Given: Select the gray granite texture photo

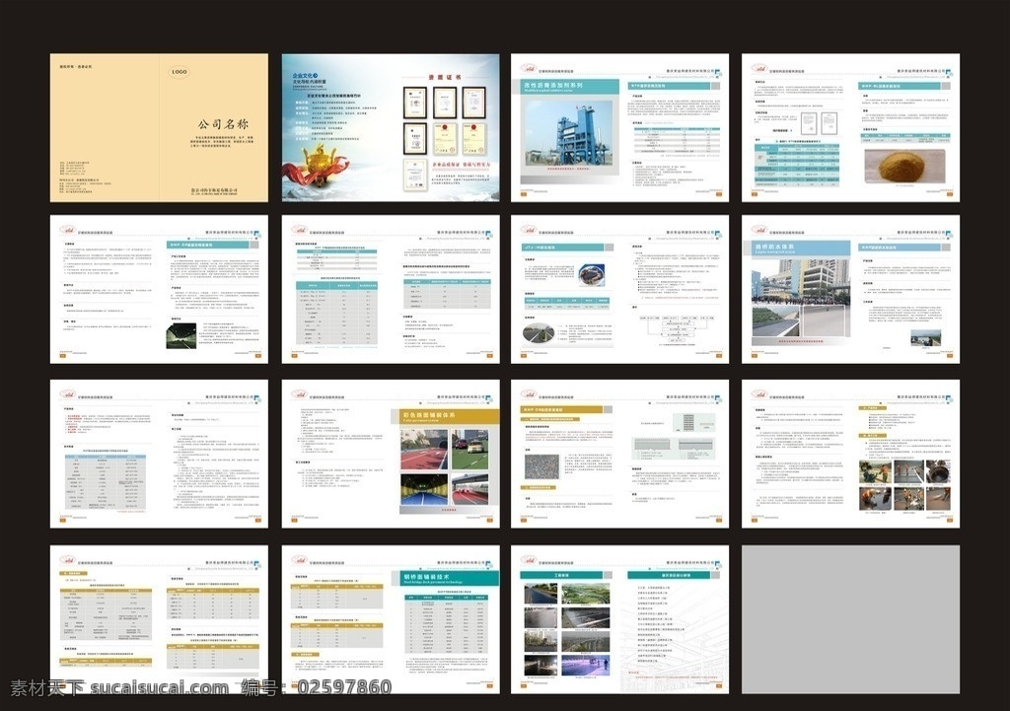Looking at the screenshot, I should 542,466.
